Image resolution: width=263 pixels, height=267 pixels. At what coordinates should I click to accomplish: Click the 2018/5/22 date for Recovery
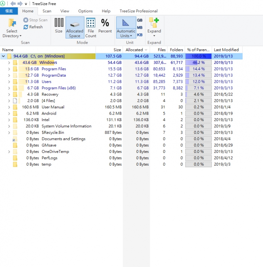[223, 94]
